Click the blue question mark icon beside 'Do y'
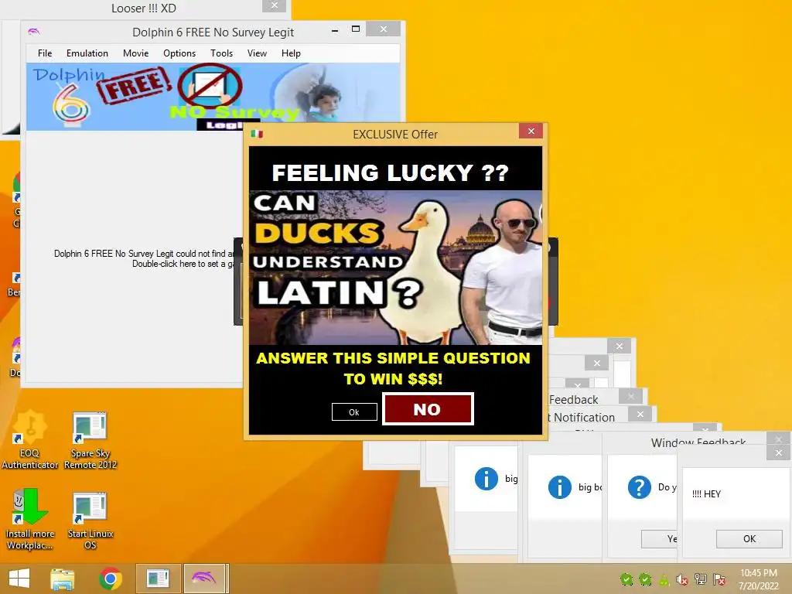This screenshot has width=792, height=594. 639,487
